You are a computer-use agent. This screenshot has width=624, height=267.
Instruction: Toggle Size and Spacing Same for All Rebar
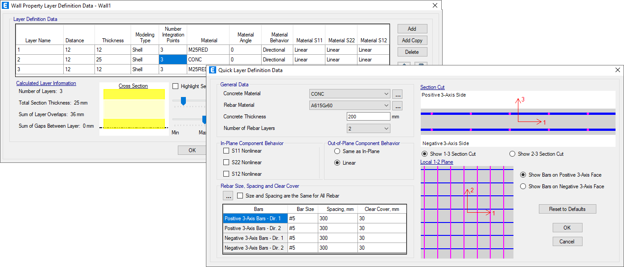point(240,196)
